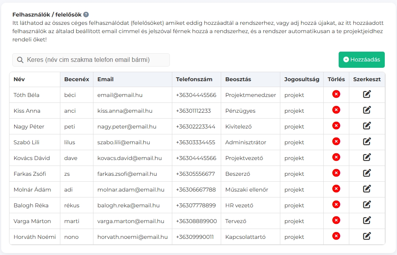
Task: Click email kovacs.david@email.hu
Action: [x=130, y=158]
